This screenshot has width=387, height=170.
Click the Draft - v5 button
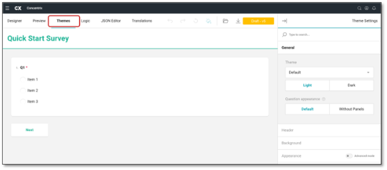(x=258, y=21)
